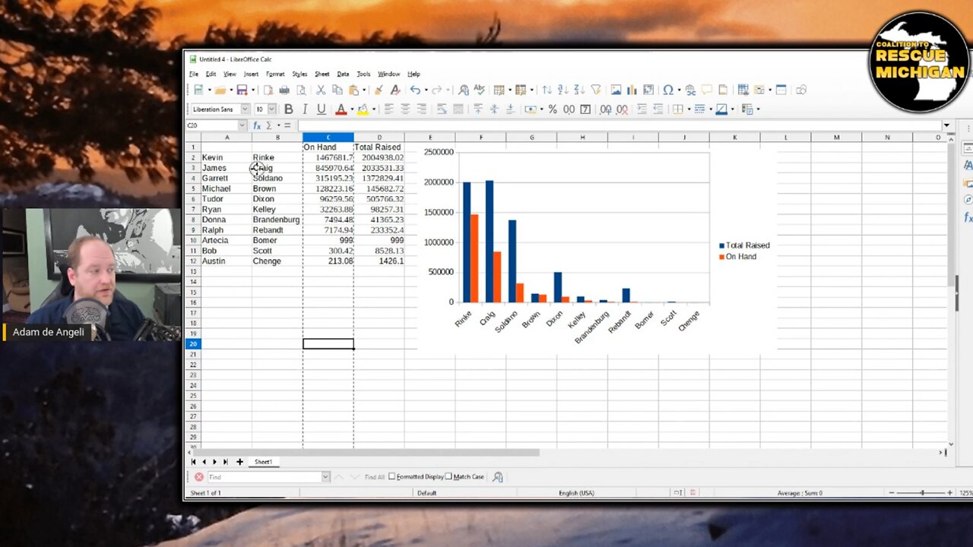Image resolution: width=973 pixels, height=547 pixels.
Task: Click the Save document icon
Action: (x=242, y=90)
